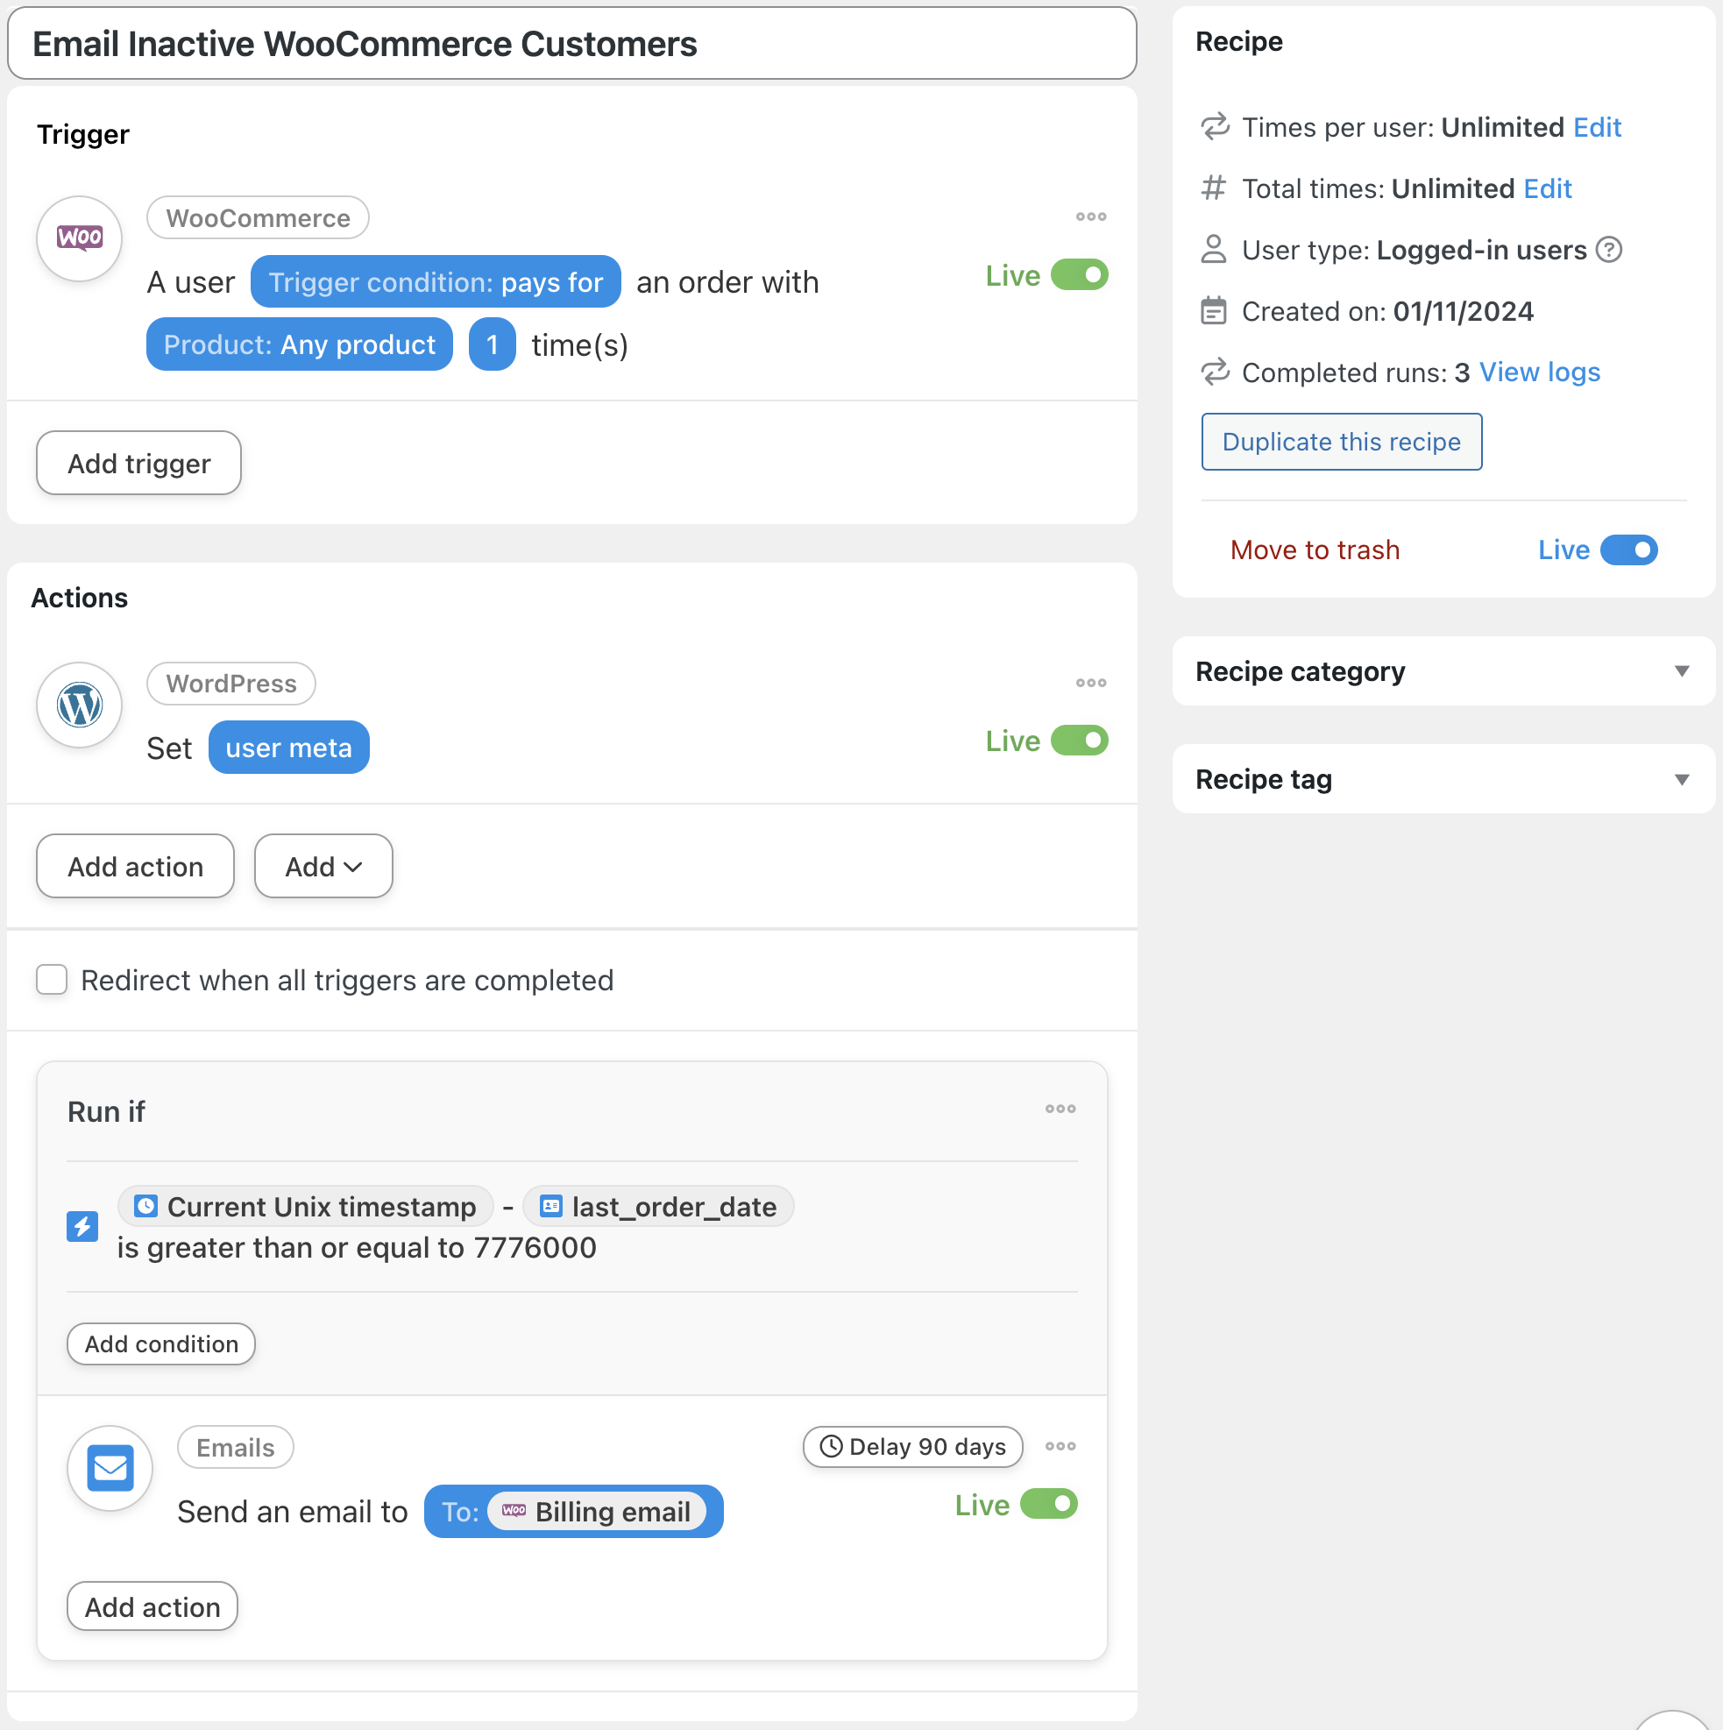Click the recipe title input field
This screenshot has width=1723, height=1730.
(571, 44)
